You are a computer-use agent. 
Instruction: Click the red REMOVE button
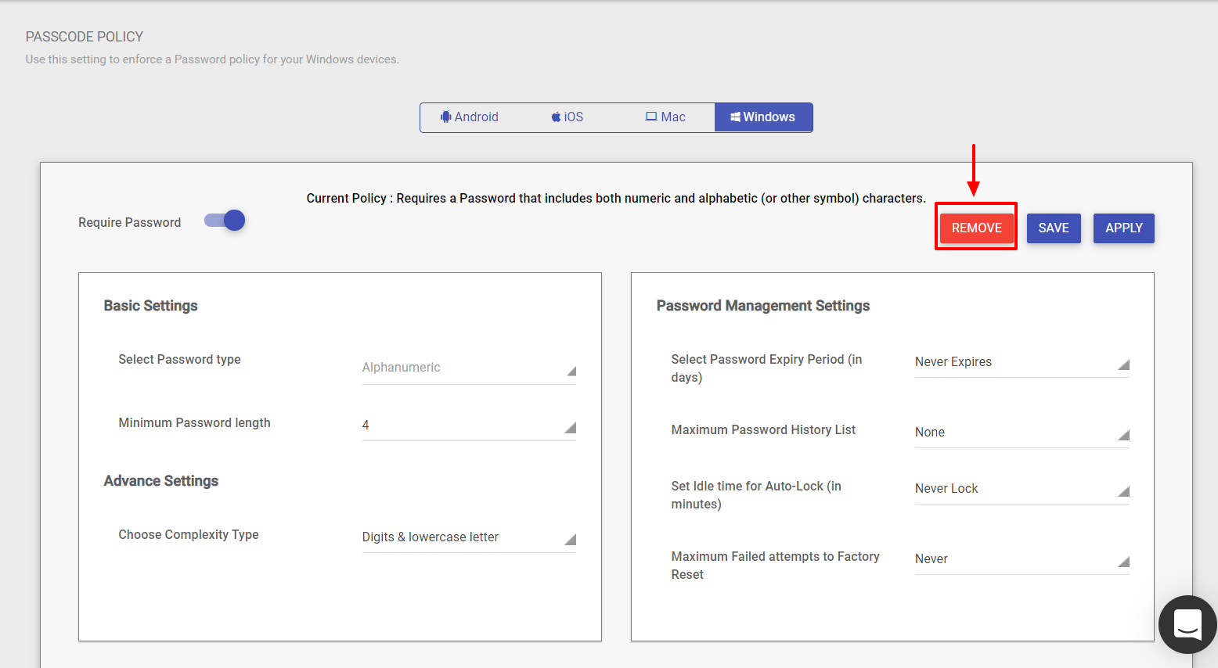point(976,228)
